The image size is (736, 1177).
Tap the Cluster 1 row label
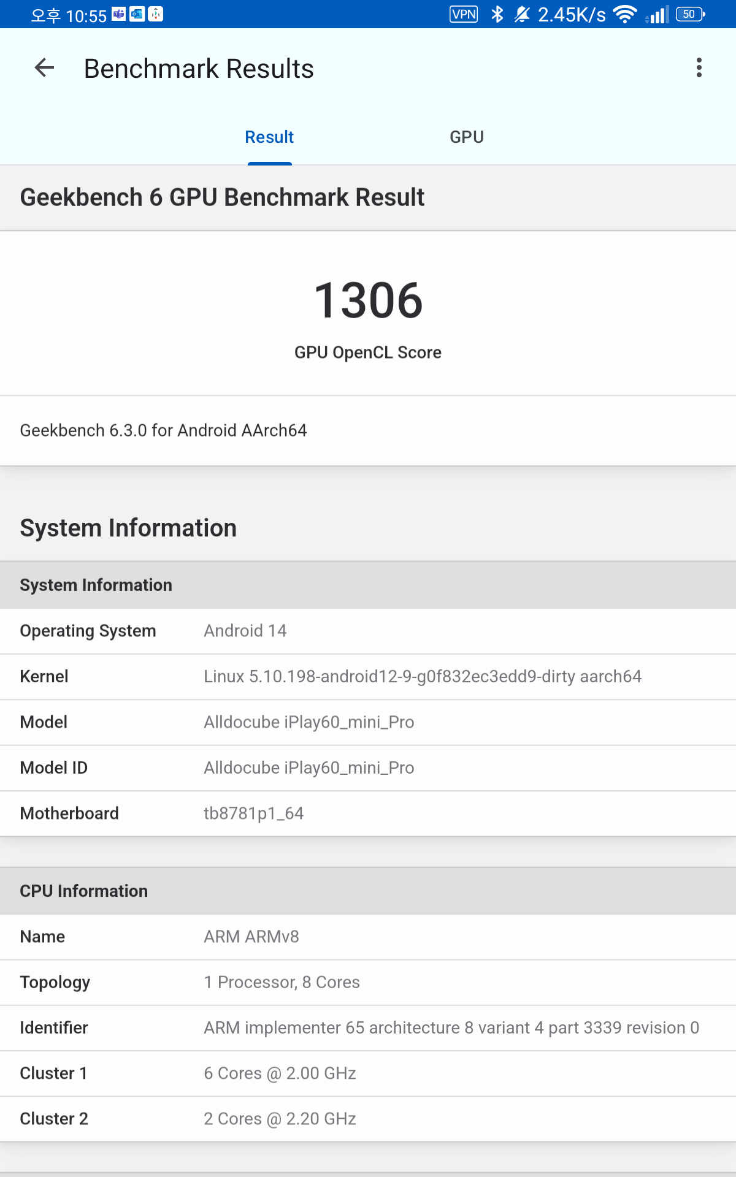click(53, 1073)
